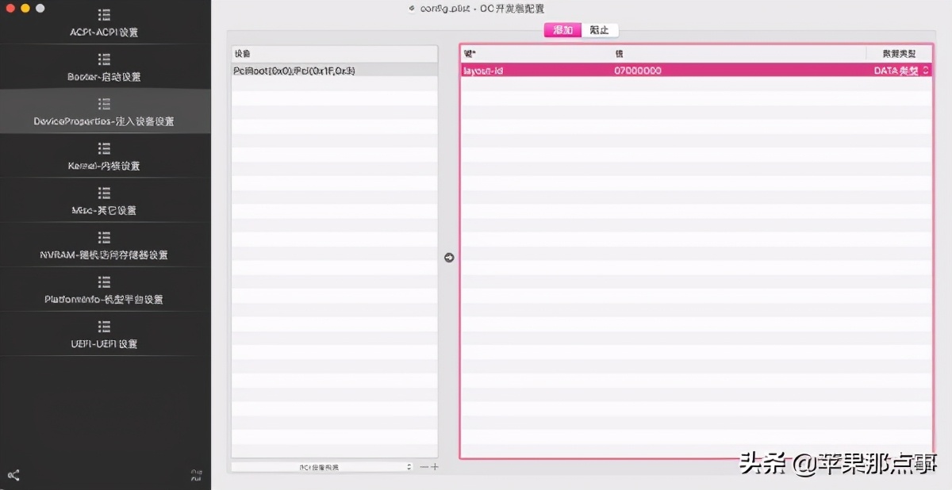Select the layout-id key cell

coord(482,71)
